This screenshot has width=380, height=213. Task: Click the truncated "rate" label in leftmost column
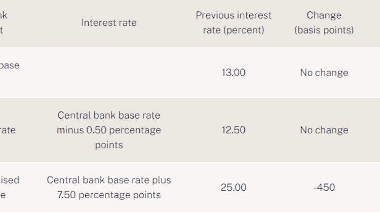[8, 130]
